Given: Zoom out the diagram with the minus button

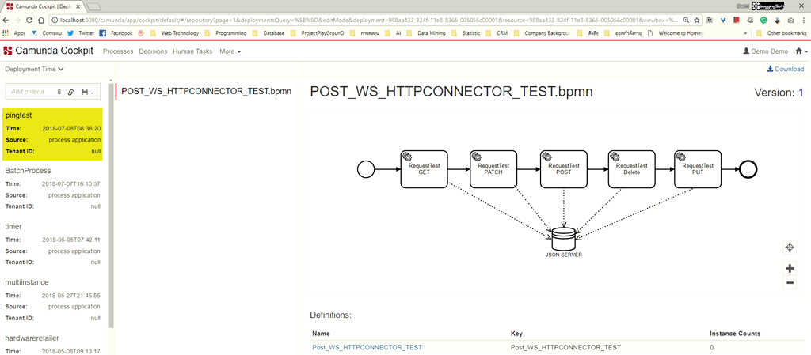Looking at the screenshot, I should tap(790, 282).
